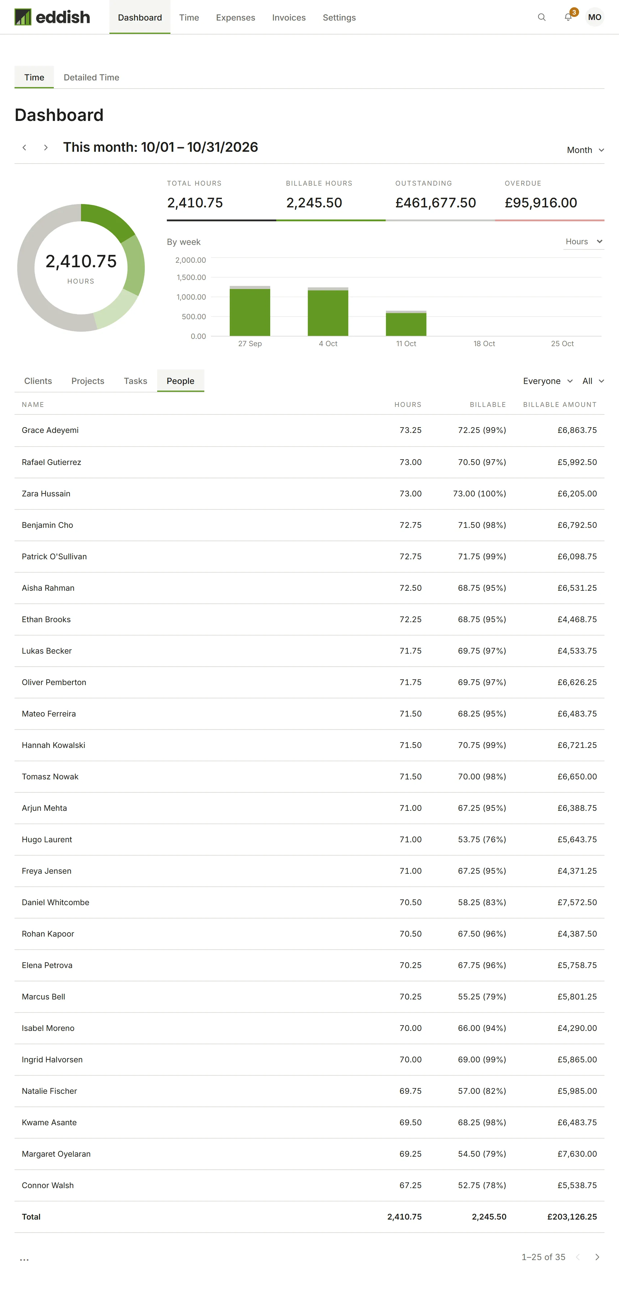
Task: Open the Expenses menu item
Action: pos(236,17)
